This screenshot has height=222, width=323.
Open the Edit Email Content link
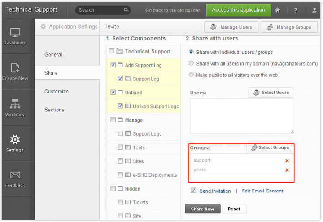[x=262, y=191]
